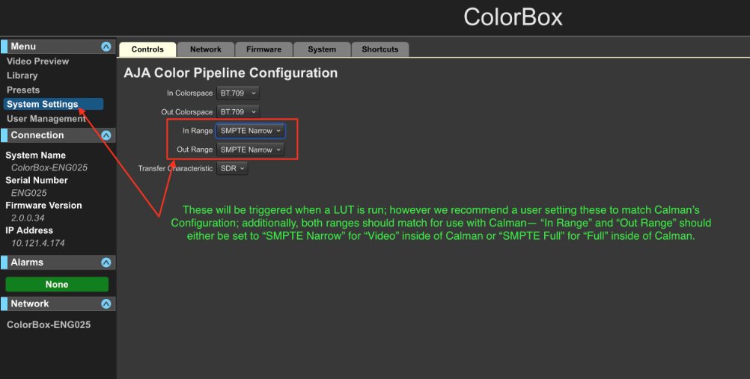Image resolution: width=750 pixels, height=379 pixels.
Task: Go to Video Preview in the menu
Action: (37, 61)
